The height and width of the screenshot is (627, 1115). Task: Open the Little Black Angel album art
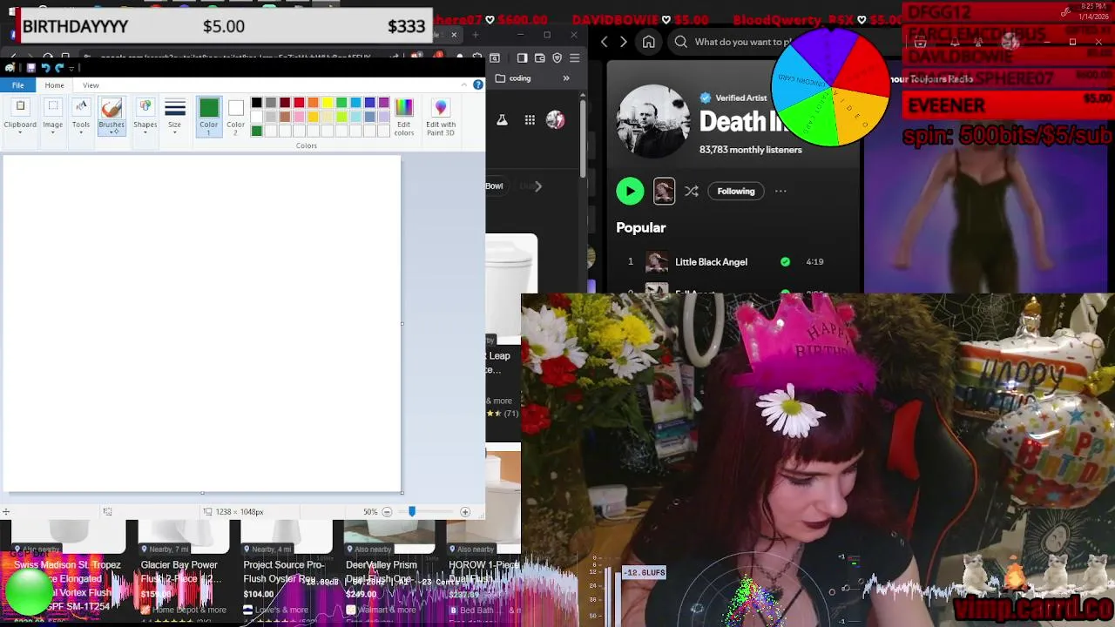tap(657, 262)
